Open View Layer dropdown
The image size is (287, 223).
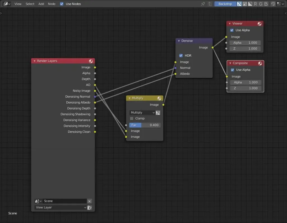click(x=61, y=207)
